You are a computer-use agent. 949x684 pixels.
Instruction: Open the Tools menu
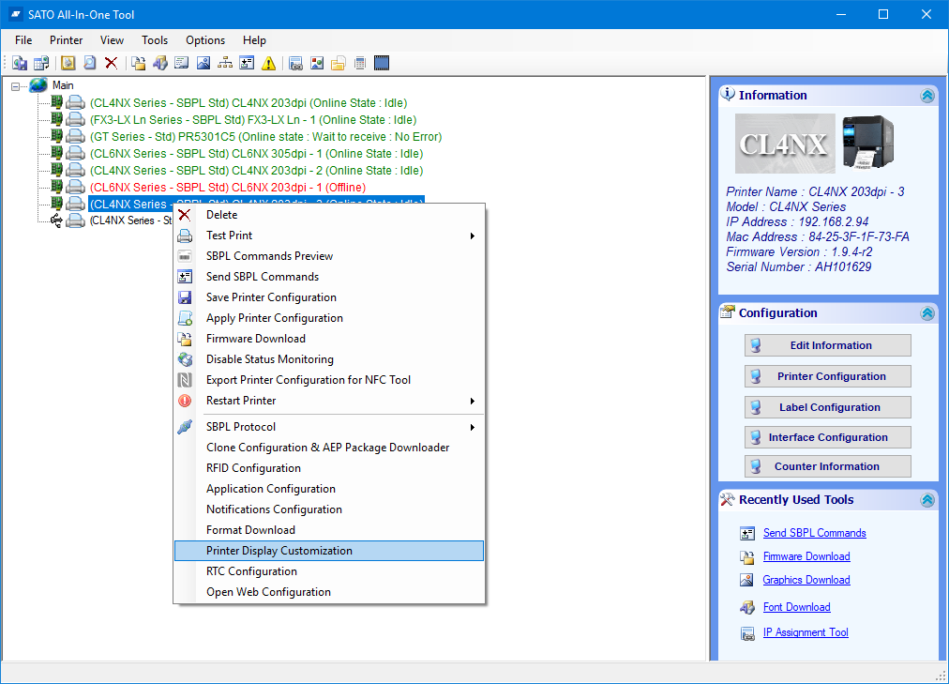tap(155, 40)
